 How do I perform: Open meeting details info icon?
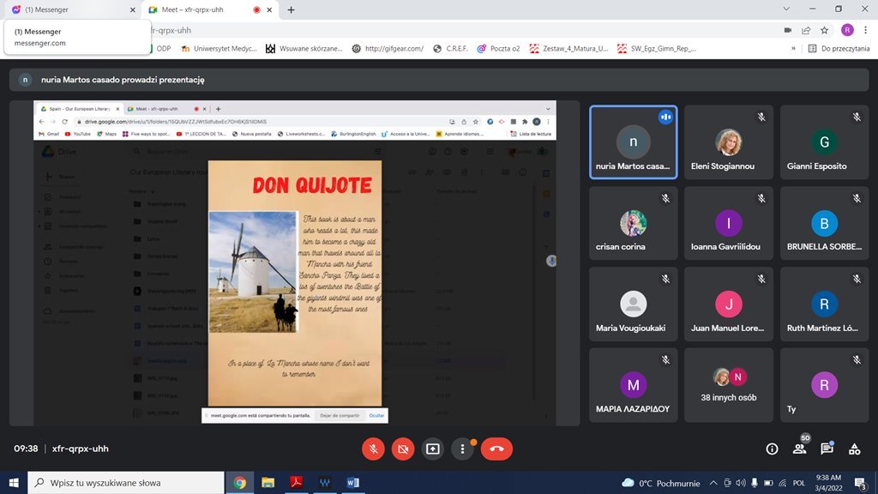(x=772, y=449)
